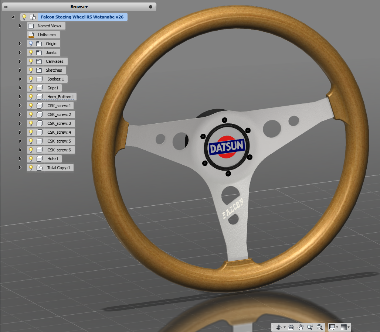Click the Grip:1 component cube icon
This screenshot has width=380, height=332.
[x=40, y=88]
